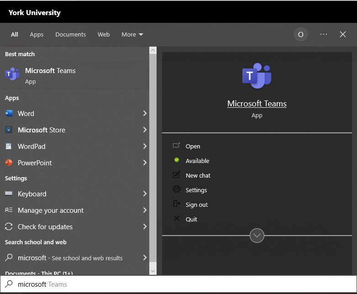
Task: Select the Microsoft Teams best match label
Action: pyautogui.click(x=50, y=71)
